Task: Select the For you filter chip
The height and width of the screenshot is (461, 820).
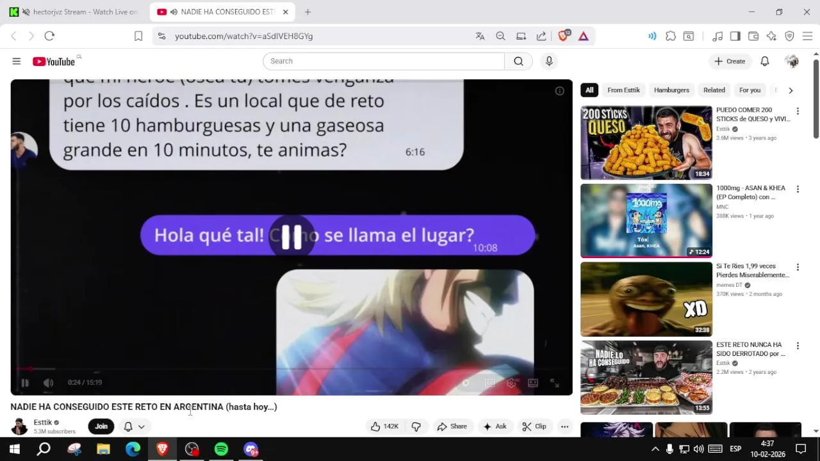Action: 750,90
